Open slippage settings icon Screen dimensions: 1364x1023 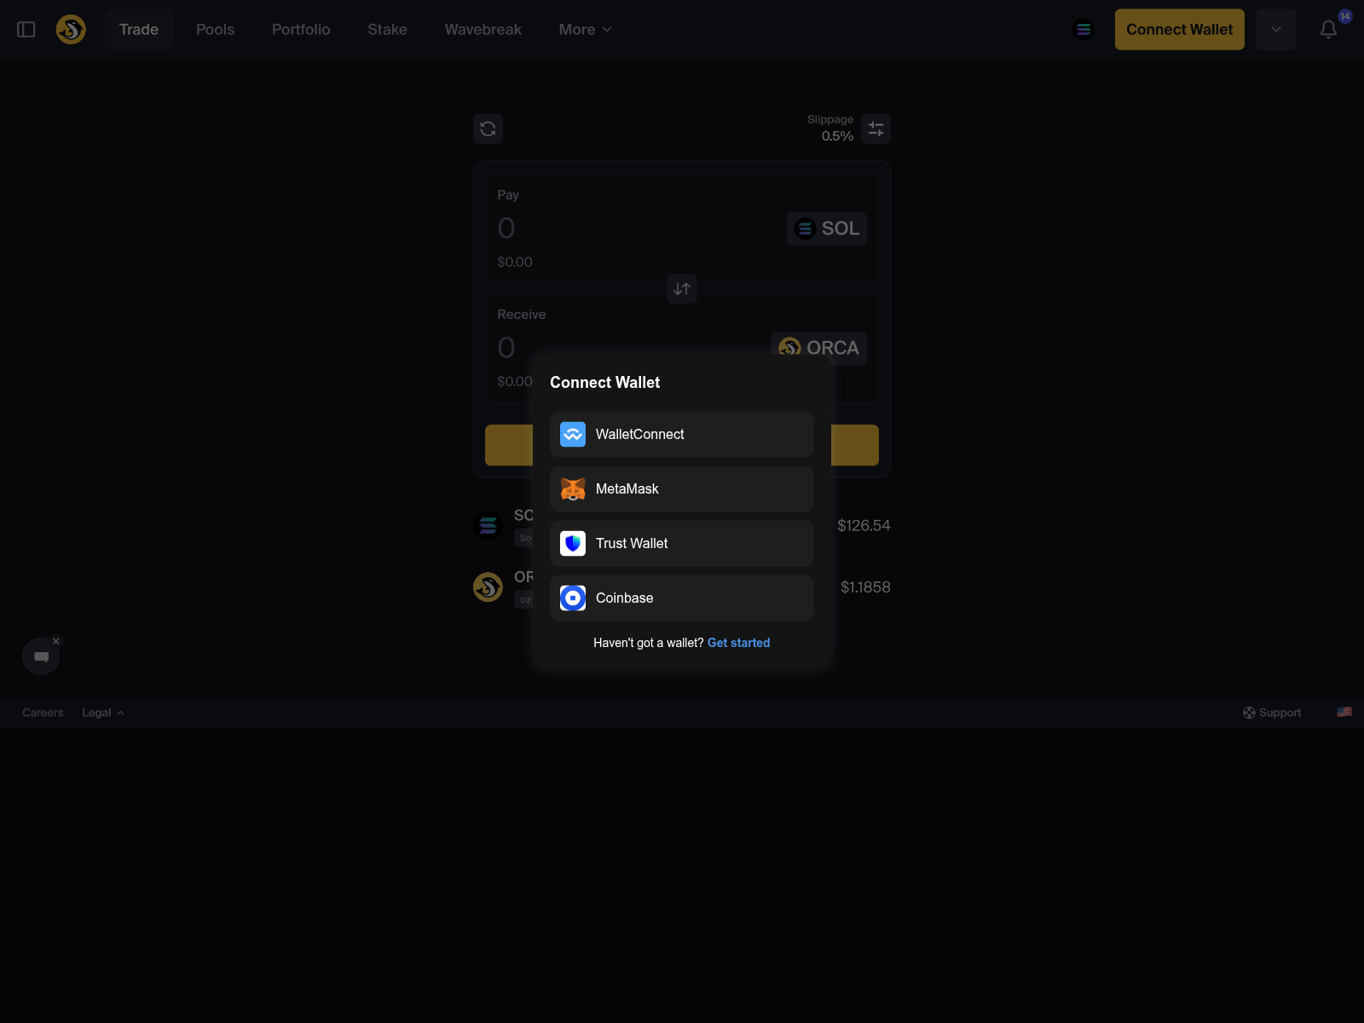pos(876,129)
